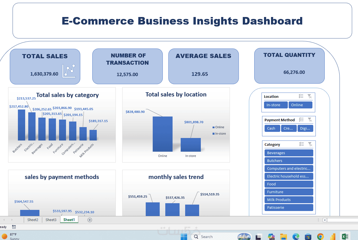This screenshot has width=358, height=240.
Task: Open Chrome from the taskbar
Action: click(x=321, y=237)
